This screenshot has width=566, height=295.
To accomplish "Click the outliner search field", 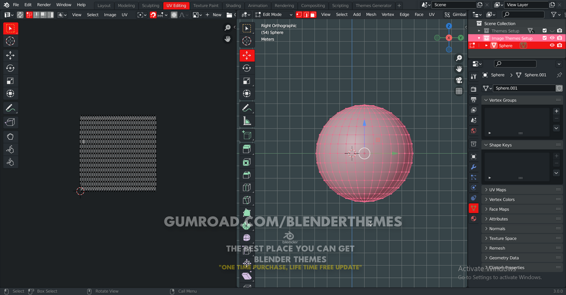I will pos(523,15).
